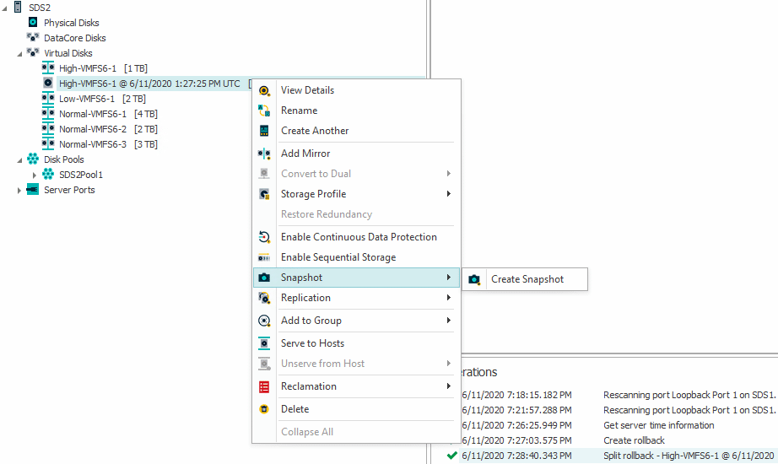Click the green checkmark status icon
Viewport: 778px width, 464px height.
point(451,455)
